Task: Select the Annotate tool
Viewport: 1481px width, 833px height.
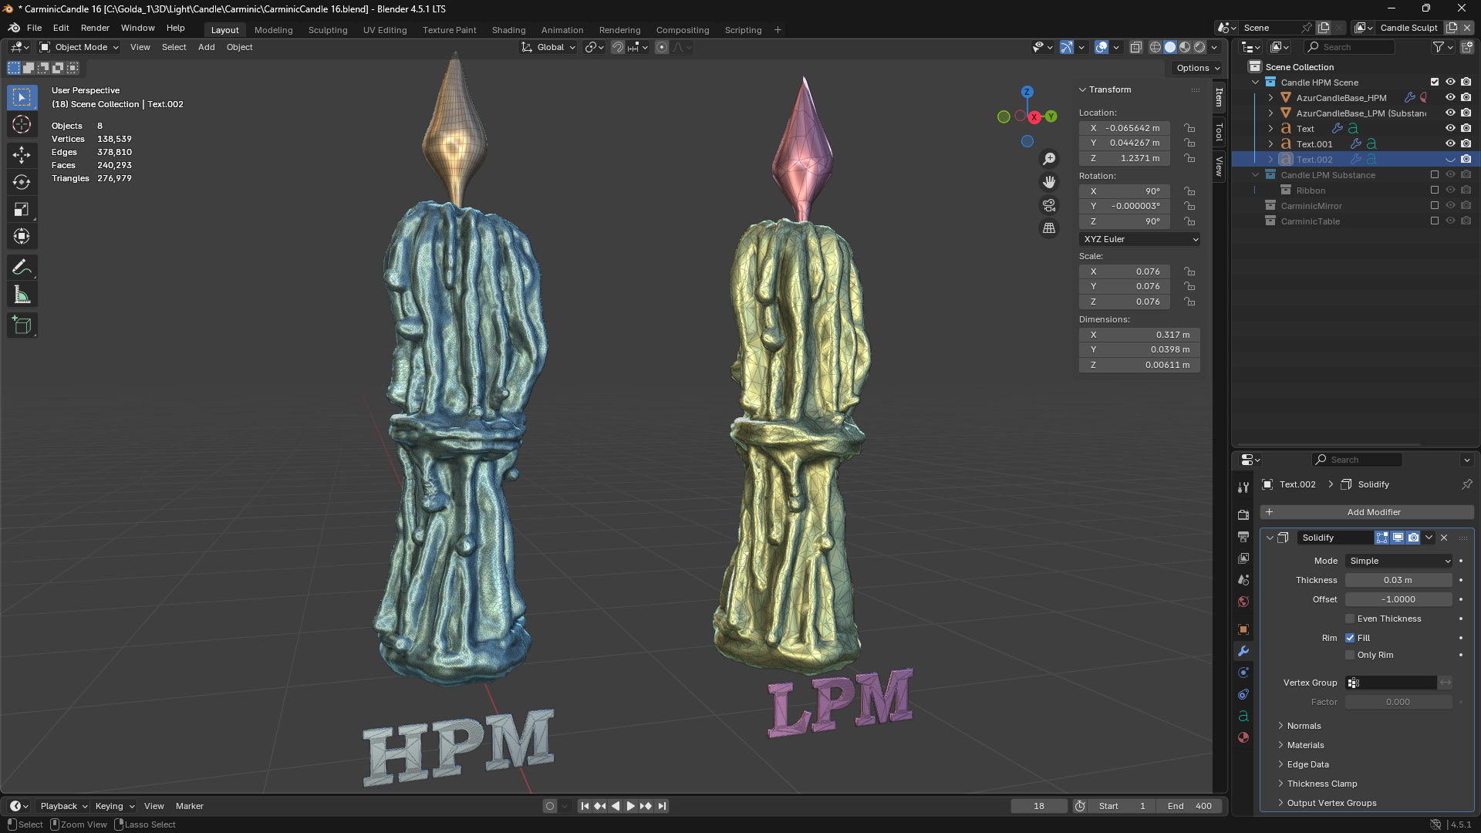Action: [22, 267]
